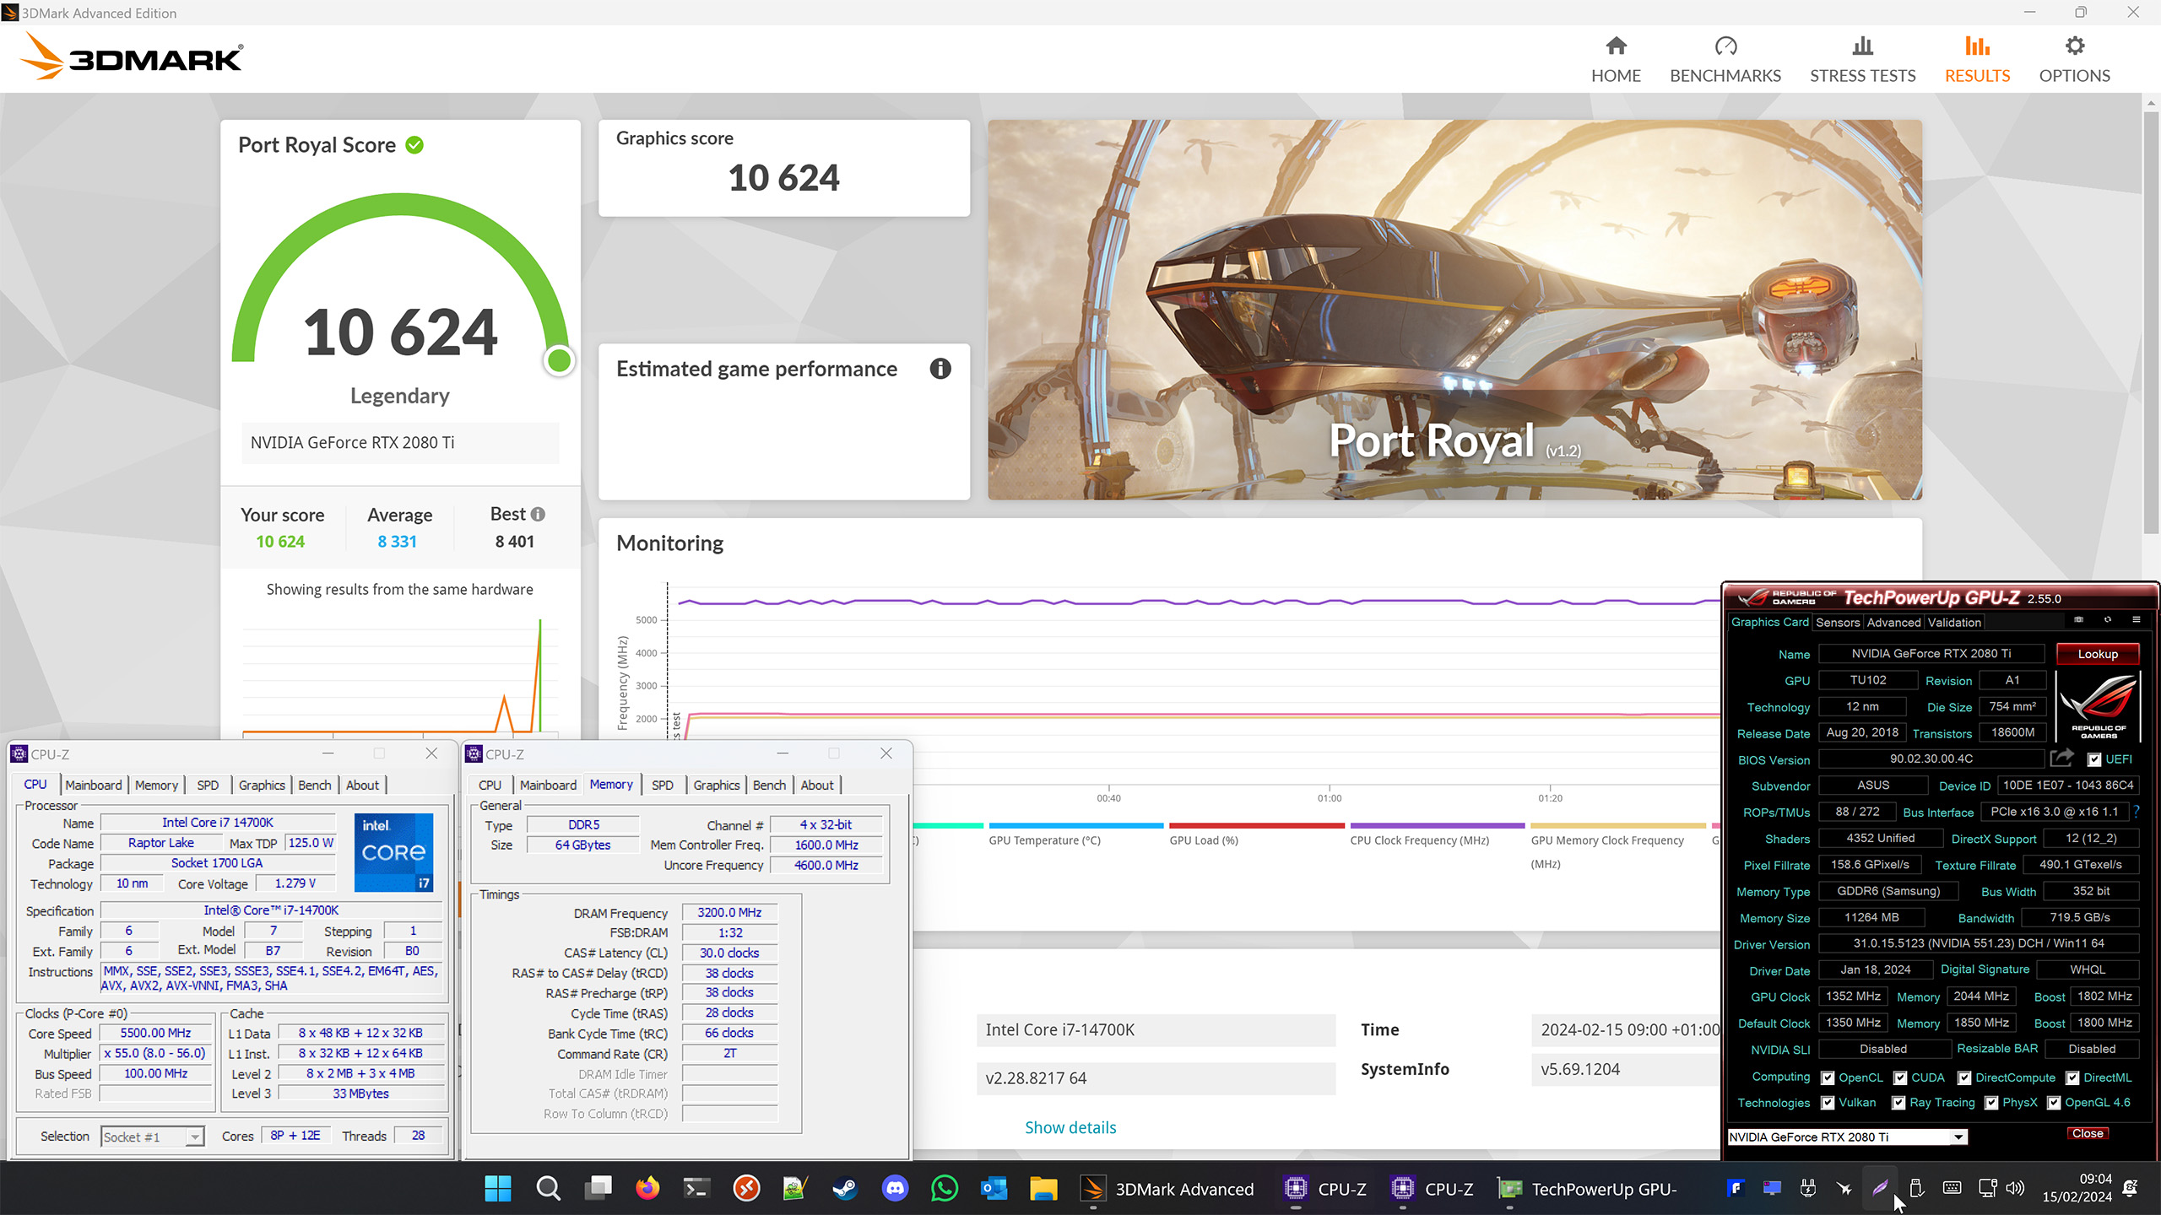This screenshot has height=1215, width=2161.
Task: Open the STRESS TESTS section
Action: (x=1862, y=59)
